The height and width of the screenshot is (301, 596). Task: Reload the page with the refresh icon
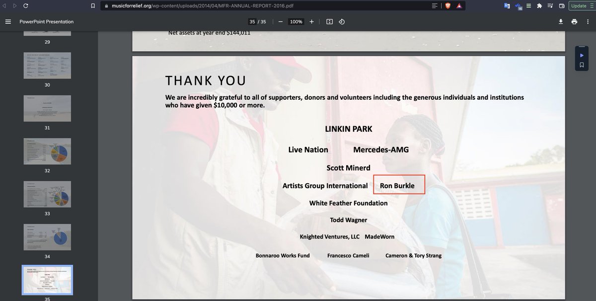[26, 6]
